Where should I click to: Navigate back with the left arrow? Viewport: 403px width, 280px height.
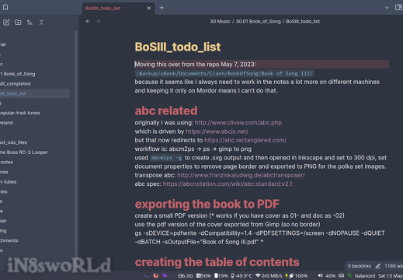tap(88, 21)
